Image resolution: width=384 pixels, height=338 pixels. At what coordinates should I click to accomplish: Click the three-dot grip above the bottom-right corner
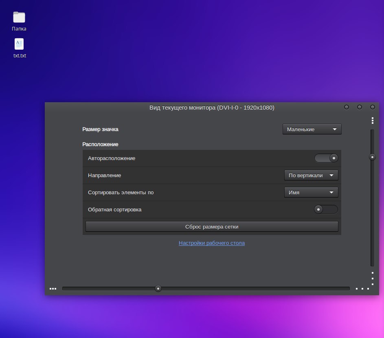(x=373, y=279)
